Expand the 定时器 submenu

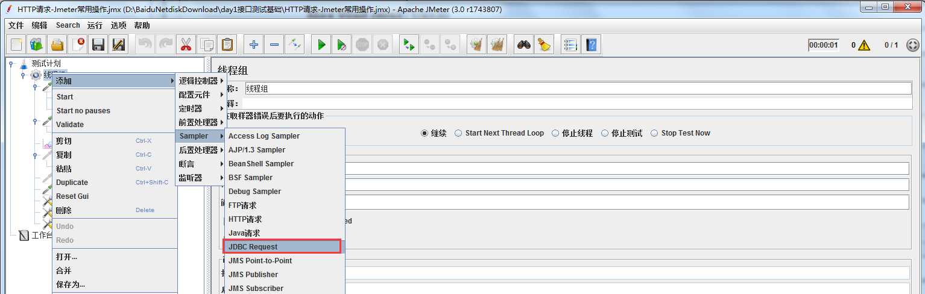click(200, 108)
